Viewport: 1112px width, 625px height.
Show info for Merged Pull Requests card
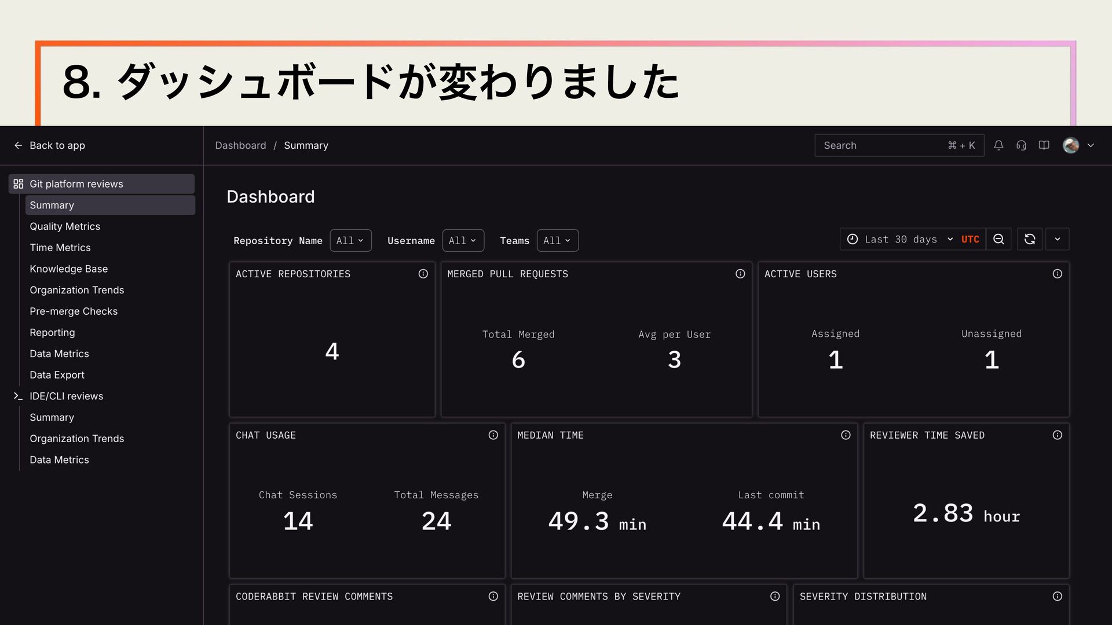pyautogui.click(x=740, y=274)
